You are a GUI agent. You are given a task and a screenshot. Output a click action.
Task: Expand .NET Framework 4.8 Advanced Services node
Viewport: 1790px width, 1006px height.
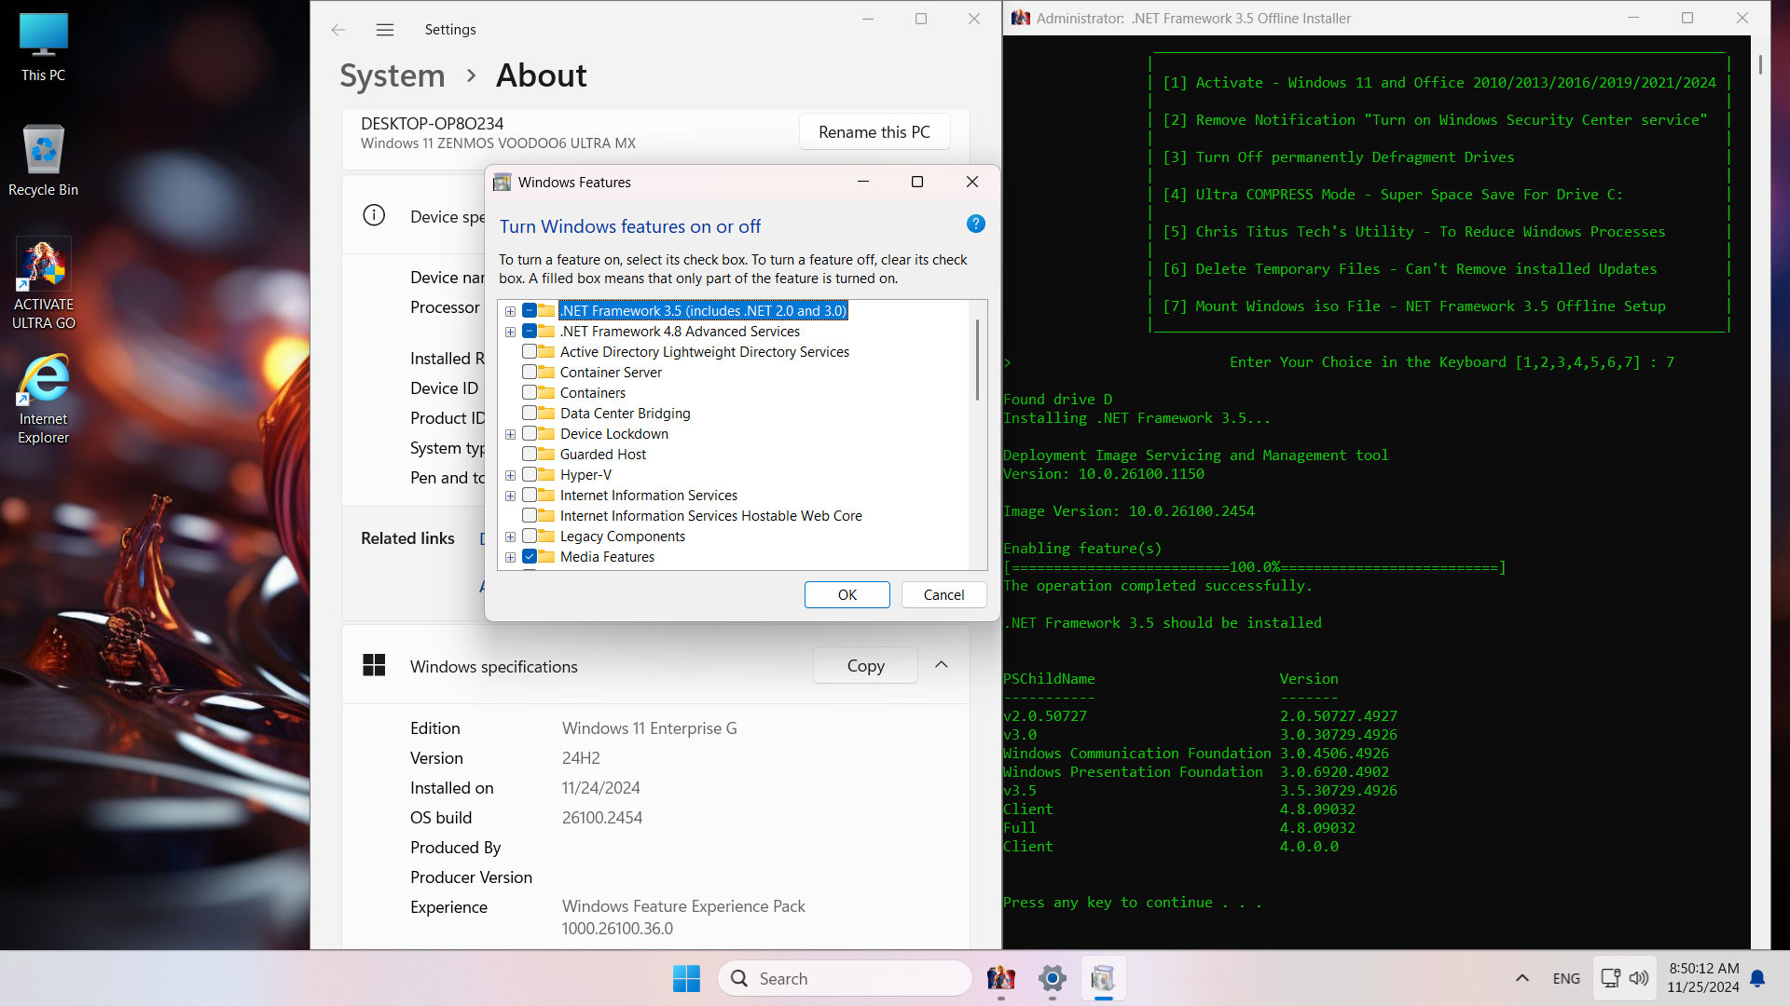[510, 332]
